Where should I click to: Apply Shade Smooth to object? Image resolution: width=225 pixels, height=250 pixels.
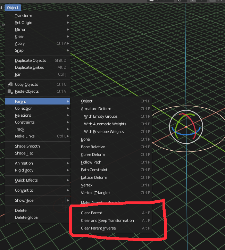[37, 146]
